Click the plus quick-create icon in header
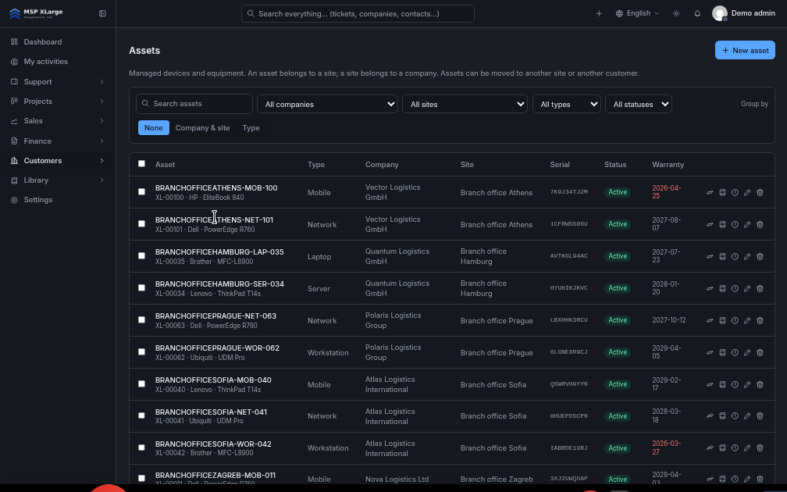Viewport: 787px width, 492px height. pos(599,13)
